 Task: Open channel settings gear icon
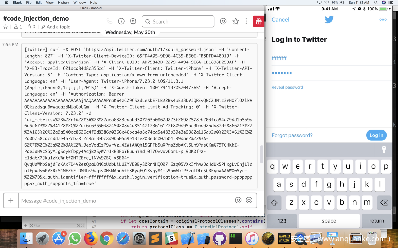[x=133, y=21]
